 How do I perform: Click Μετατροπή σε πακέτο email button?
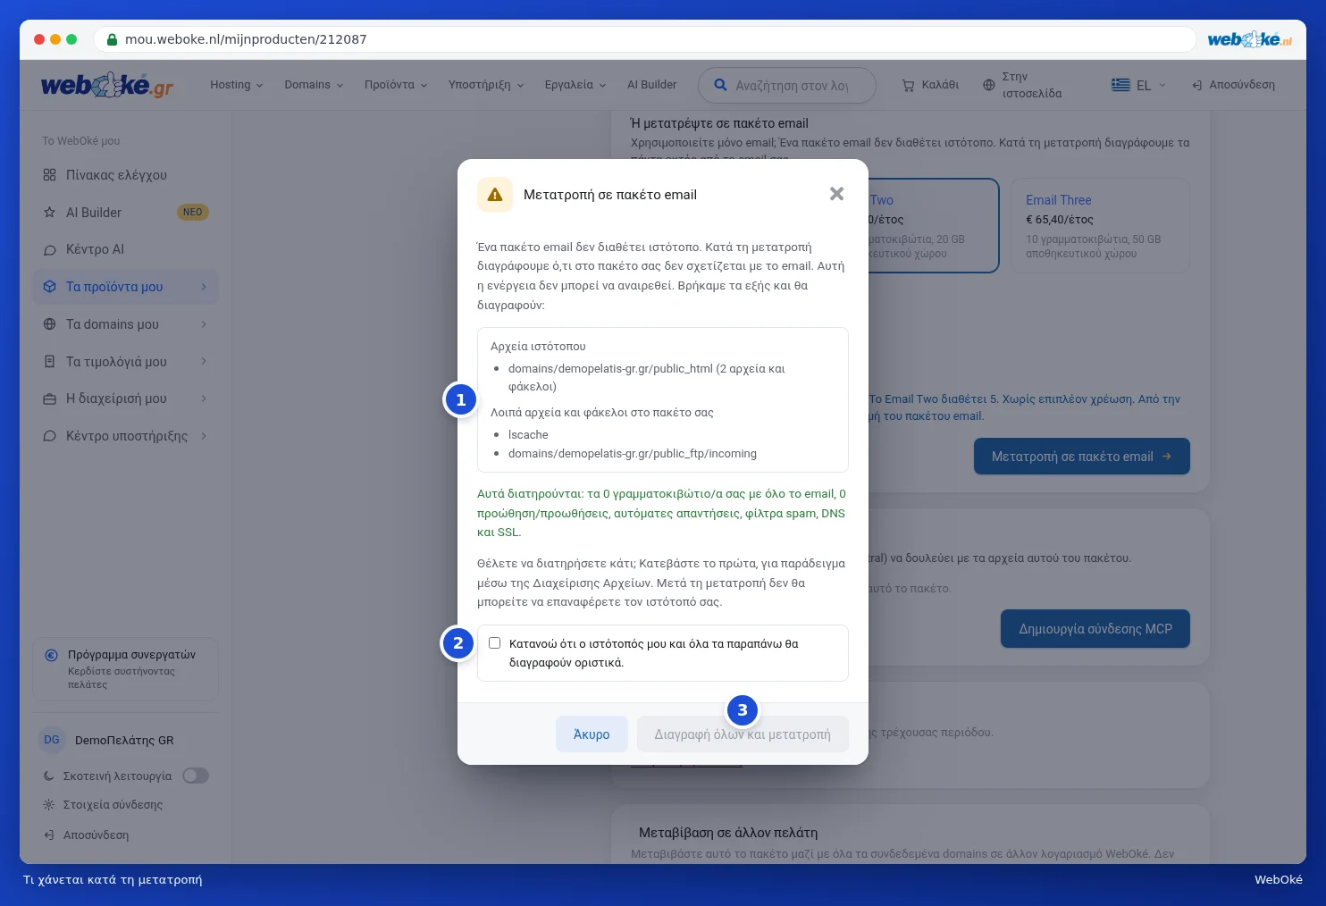[1081, 457]
